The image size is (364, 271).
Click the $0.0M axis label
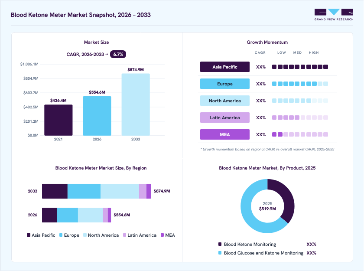(x=33, y=135)
